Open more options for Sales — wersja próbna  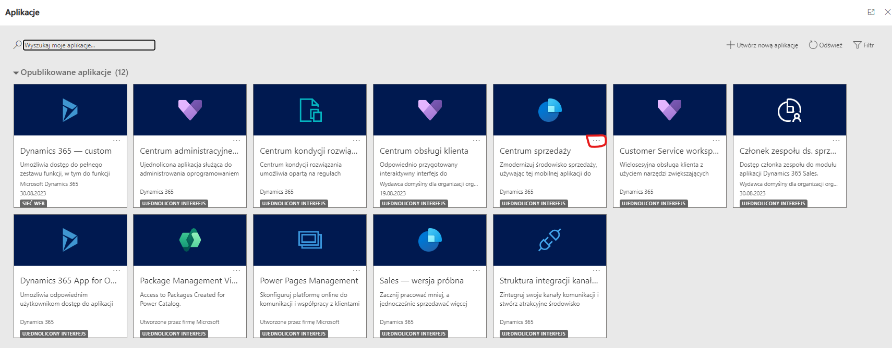pos(477,270)
